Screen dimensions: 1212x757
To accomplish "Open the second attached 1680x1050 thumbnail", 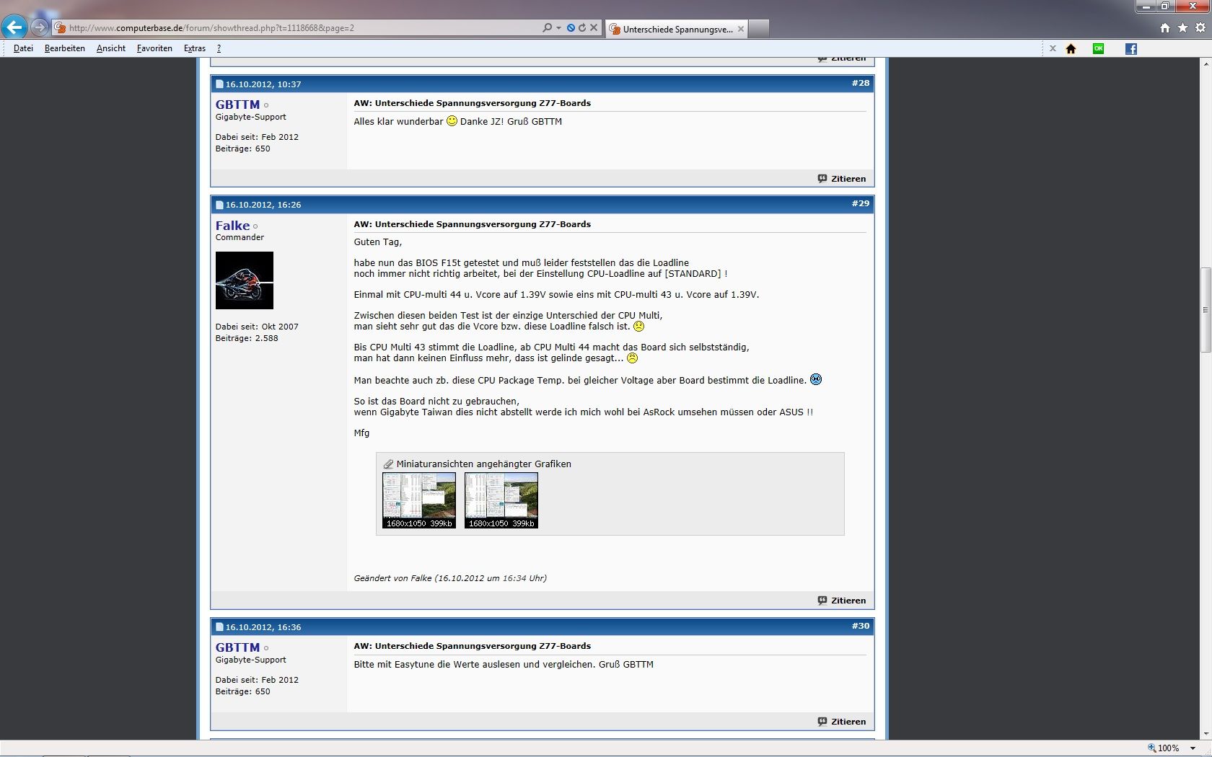I will point(501,500).
